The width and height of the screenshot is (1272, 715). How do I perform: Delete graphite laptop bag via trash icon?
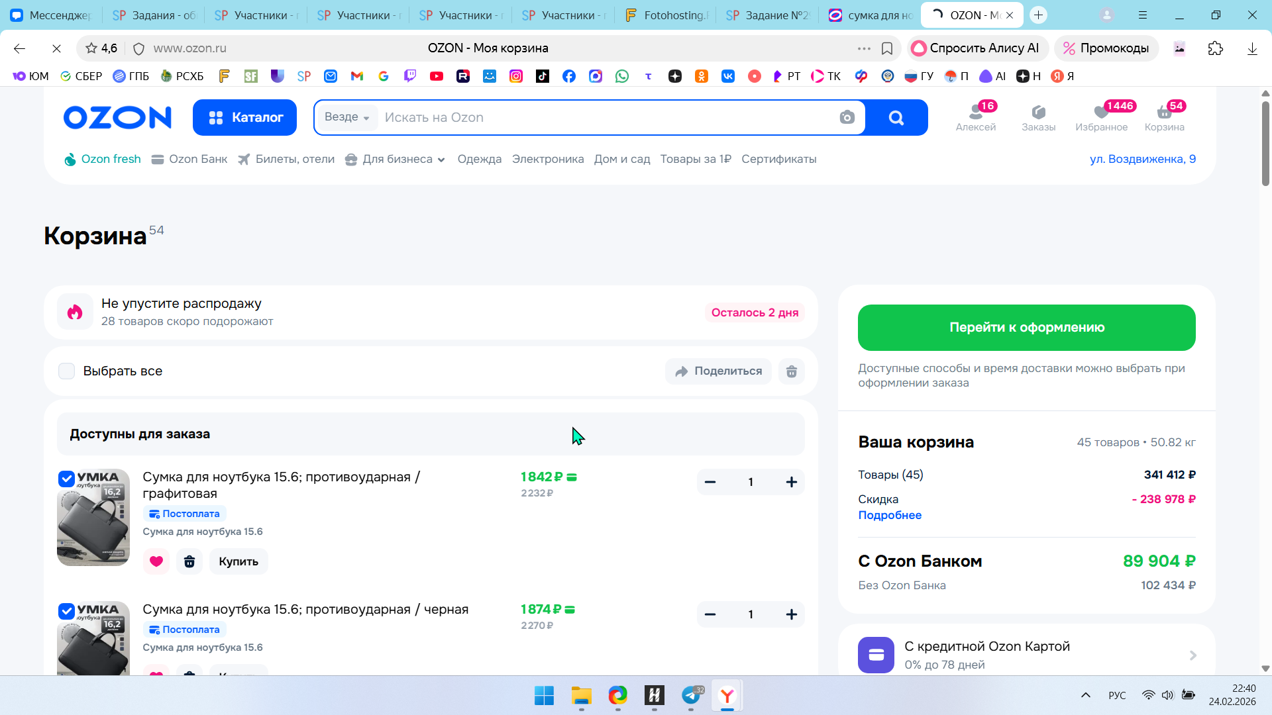pyautogui.click(x=189, y=561)
